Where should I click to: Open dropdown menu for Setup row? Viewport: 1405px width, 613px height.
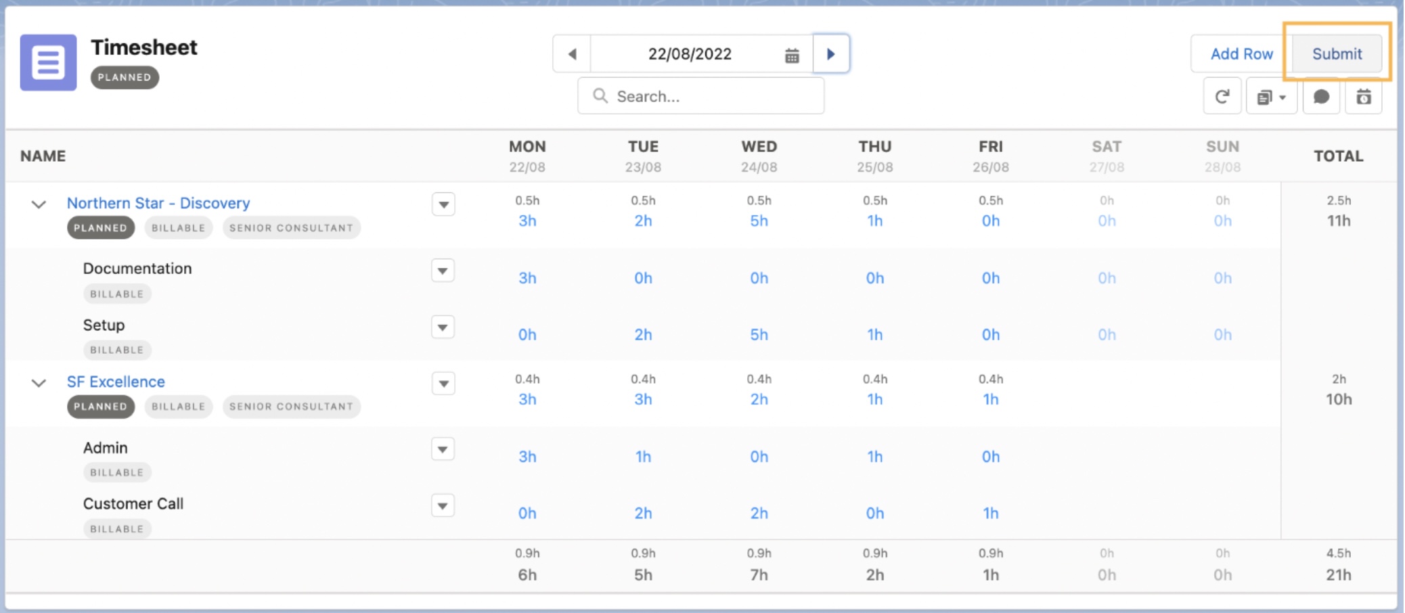coord(443,327)
